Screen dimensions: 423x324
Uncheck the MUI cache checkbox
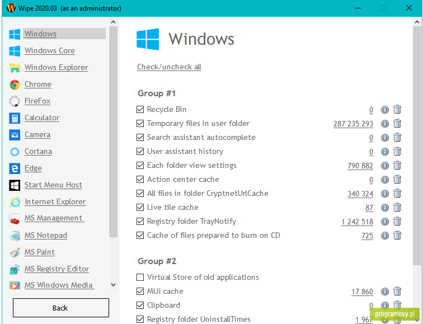click(x=140, y=292)
